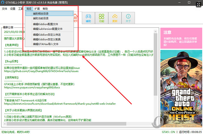
Task: Switch to the 辅助 gamepad tab
Action: [x=88, y=18]
